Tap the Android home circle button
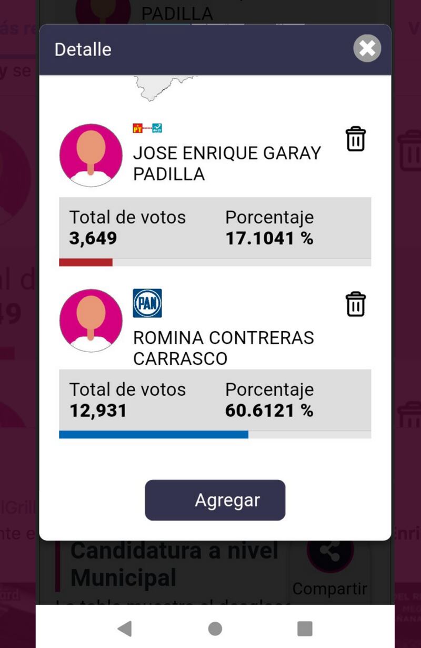The width and height of the screenshot is (421, 648). click(x=215, y=629)
